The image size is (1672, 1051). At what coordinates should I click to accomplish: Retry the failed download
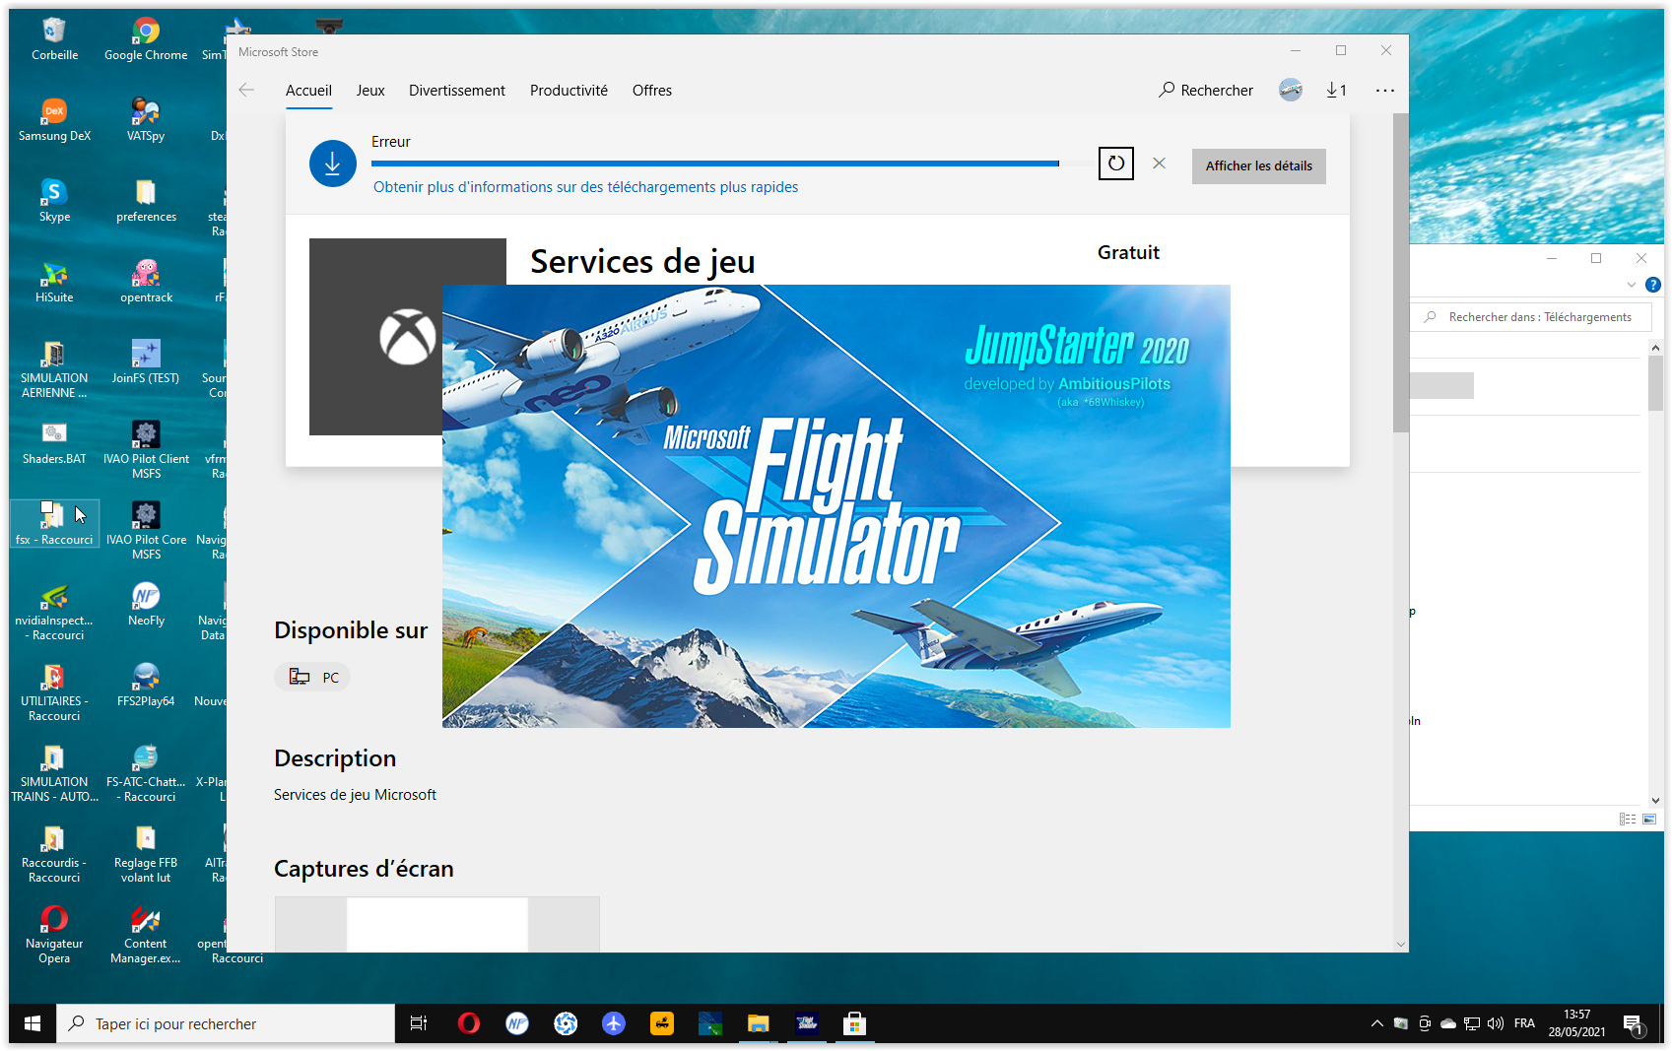pyautogui.click(x=1116, y=164)
